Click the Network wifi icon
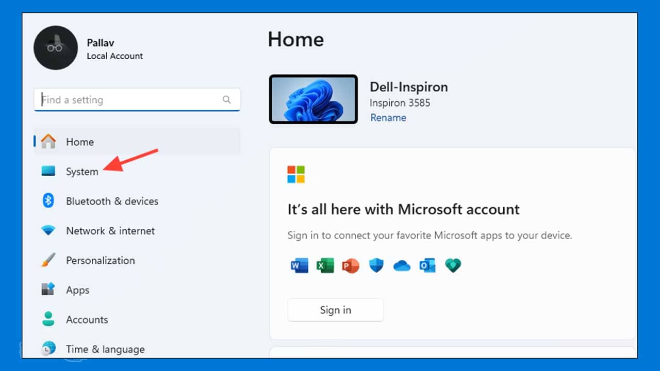This screenshot has width=660, height=371. 48,231
